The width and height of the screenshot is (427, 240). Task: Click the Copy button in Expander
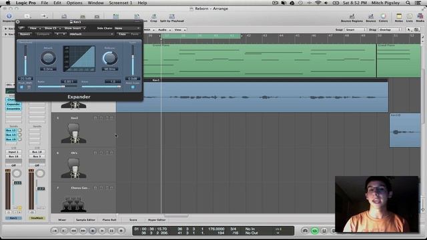pyautogui.click(x=122, y=34)
